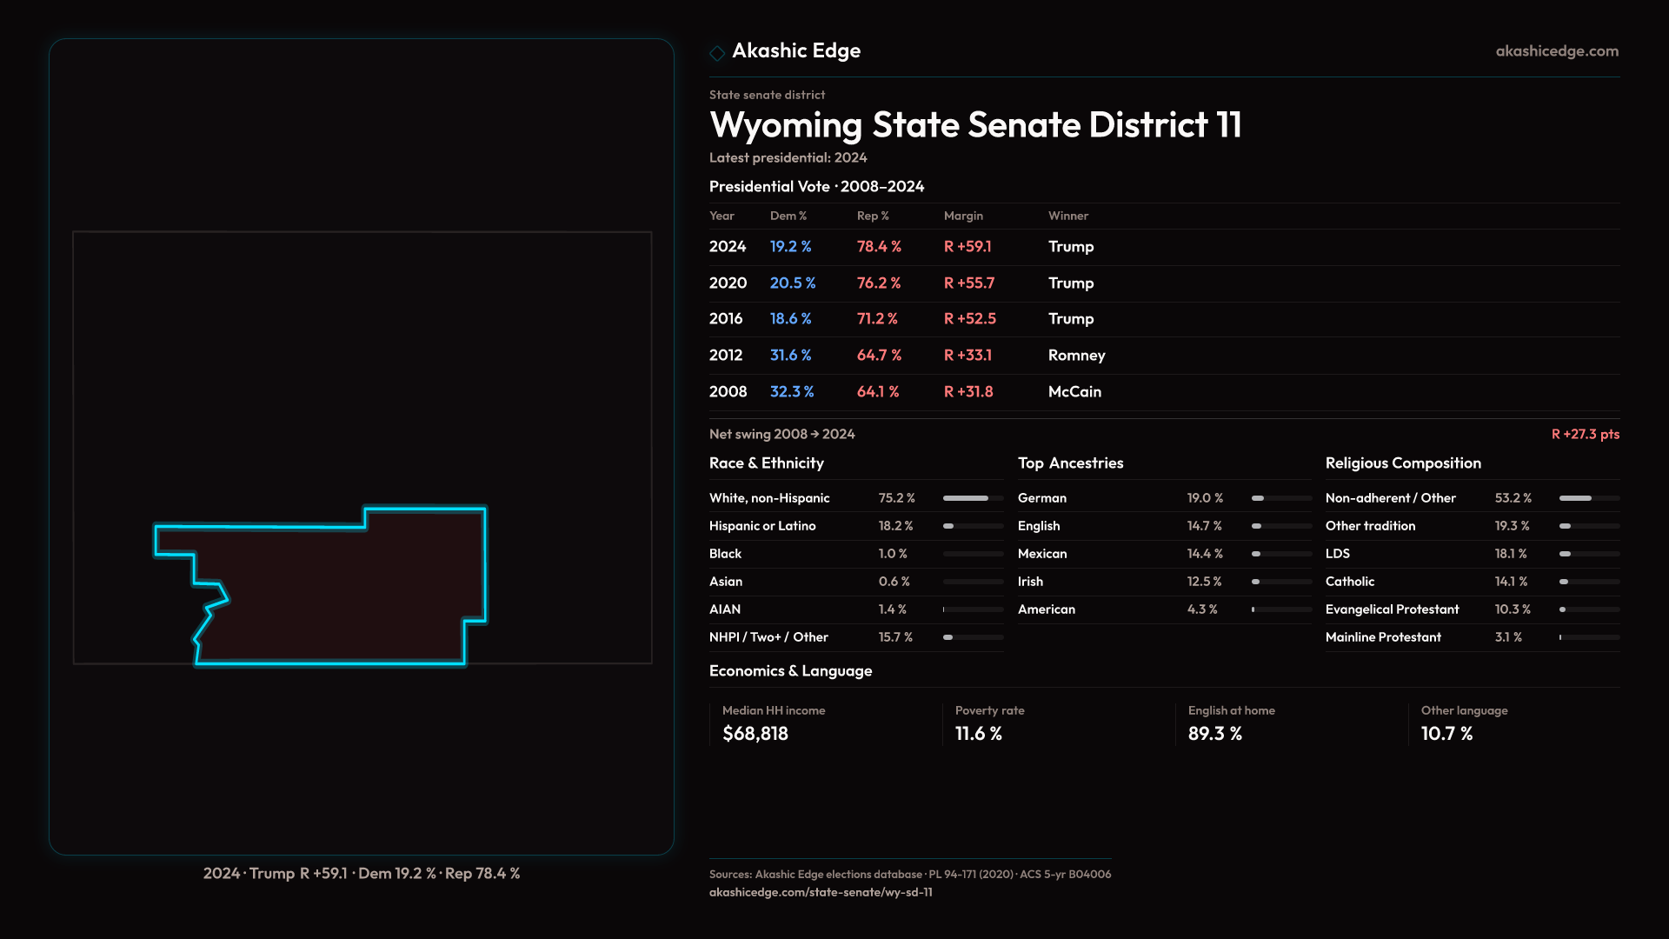Click McCain winner in 2008 row
The height and width of the screenshot is (939, 1669).
click(x=1074, y=392)
